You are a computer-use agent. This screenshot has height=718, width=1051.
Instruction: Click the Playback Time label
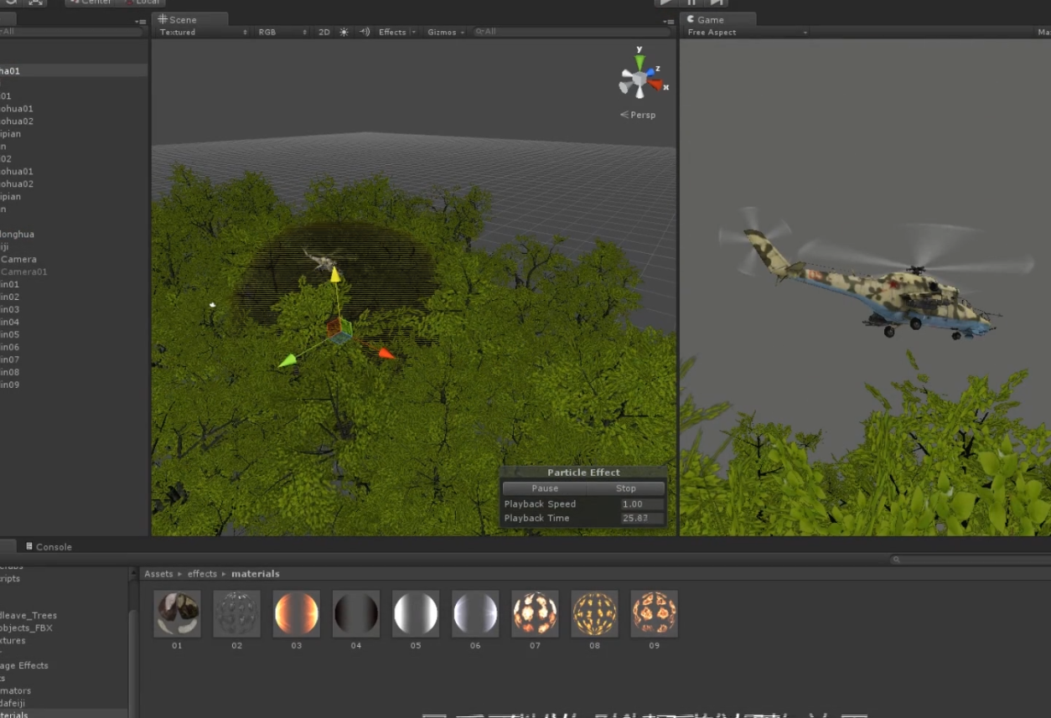pyautogui.click(x=536, y=519)
